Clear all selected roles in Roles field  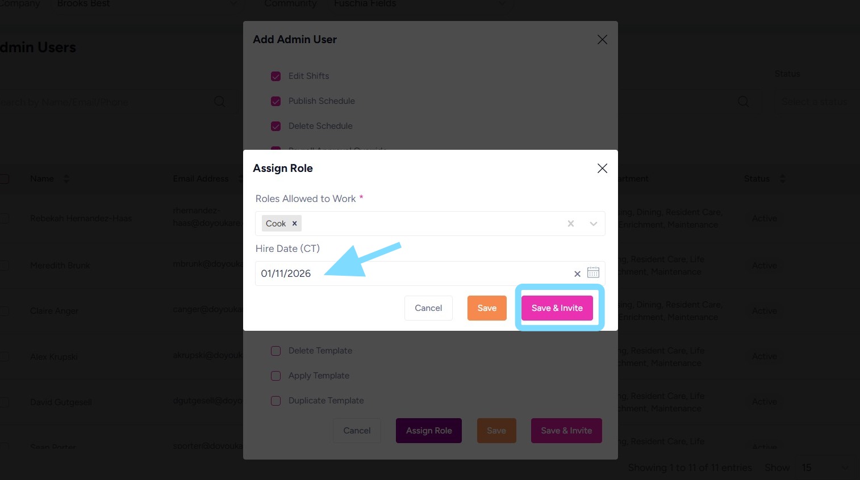pos(571,224)
